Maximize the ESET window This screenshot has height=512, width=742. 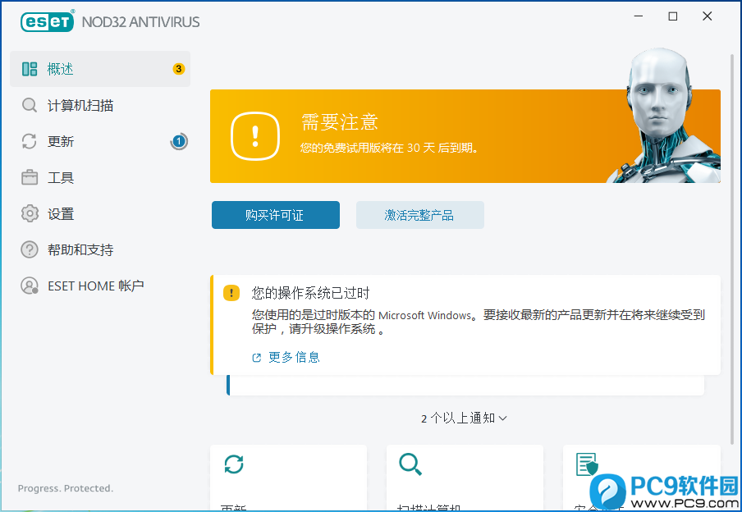pos(672,16)
